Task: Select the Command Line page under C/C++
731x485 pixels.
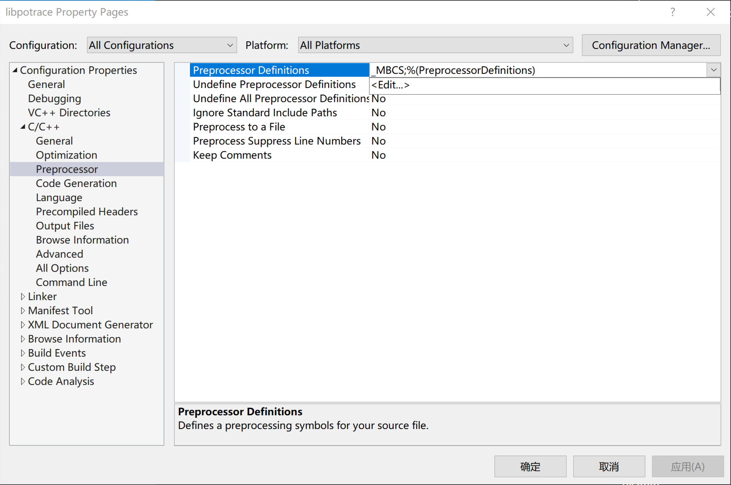Action: pyautogui.click(x=71, y=282)
